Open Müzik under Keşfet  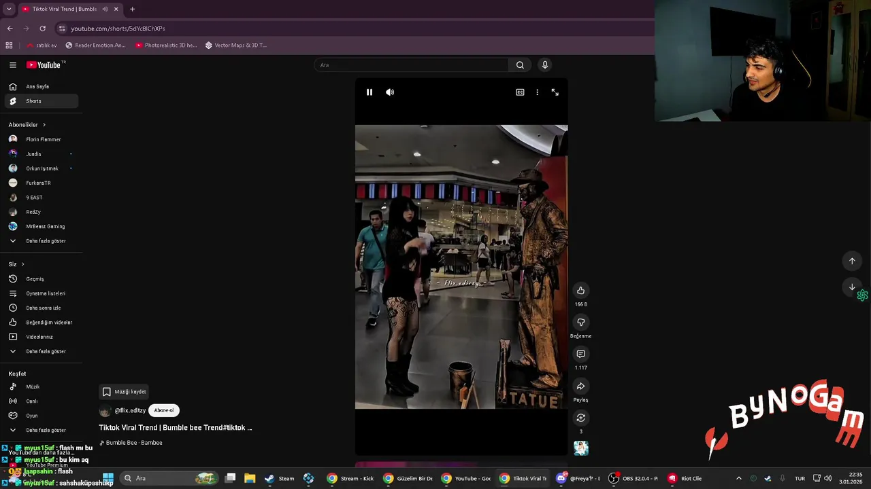coord(41,386)
